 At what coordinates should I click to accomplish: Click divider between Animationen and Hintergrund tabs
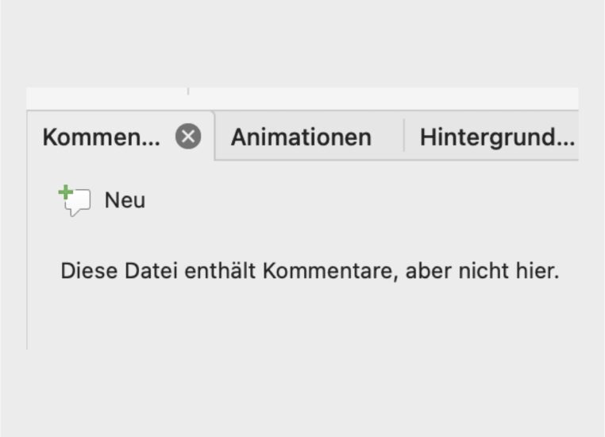coord(404,136)
